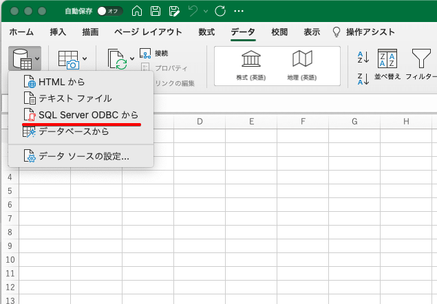Screen dimensions: 437x304
Task: Select column D header
Action: point(200,122)
